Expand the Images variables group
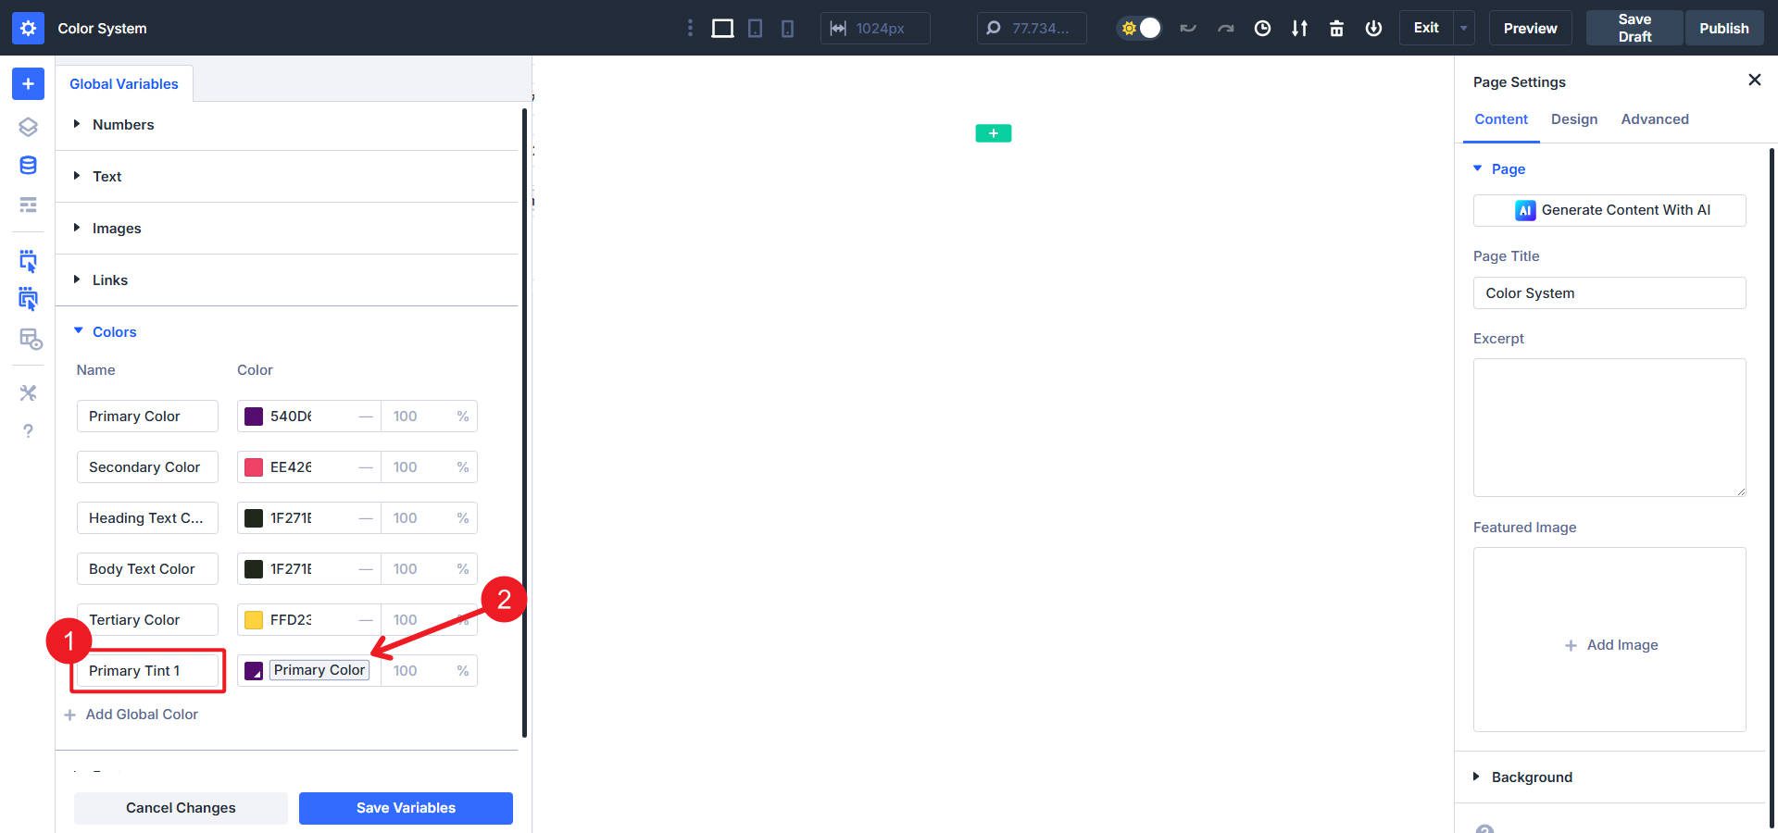Image resolution: width=1778 pixels, height=833 pixels. coord(117,229)
